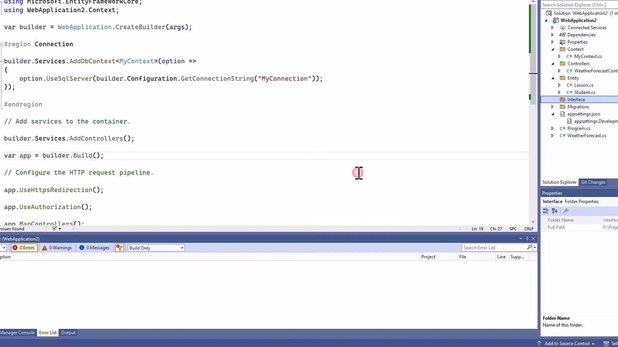Click the Search Error List field
Image resolution: width=618 pixels, height=347 pixels.
[492, 248]
